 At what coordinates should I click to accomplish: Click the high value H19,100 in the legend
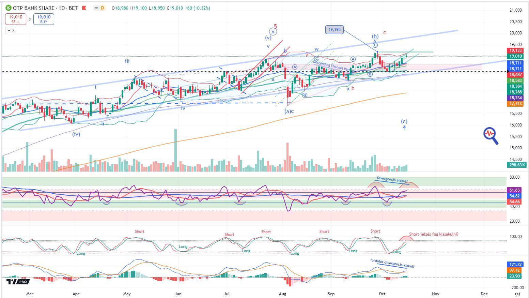click(x=138, y=8)
